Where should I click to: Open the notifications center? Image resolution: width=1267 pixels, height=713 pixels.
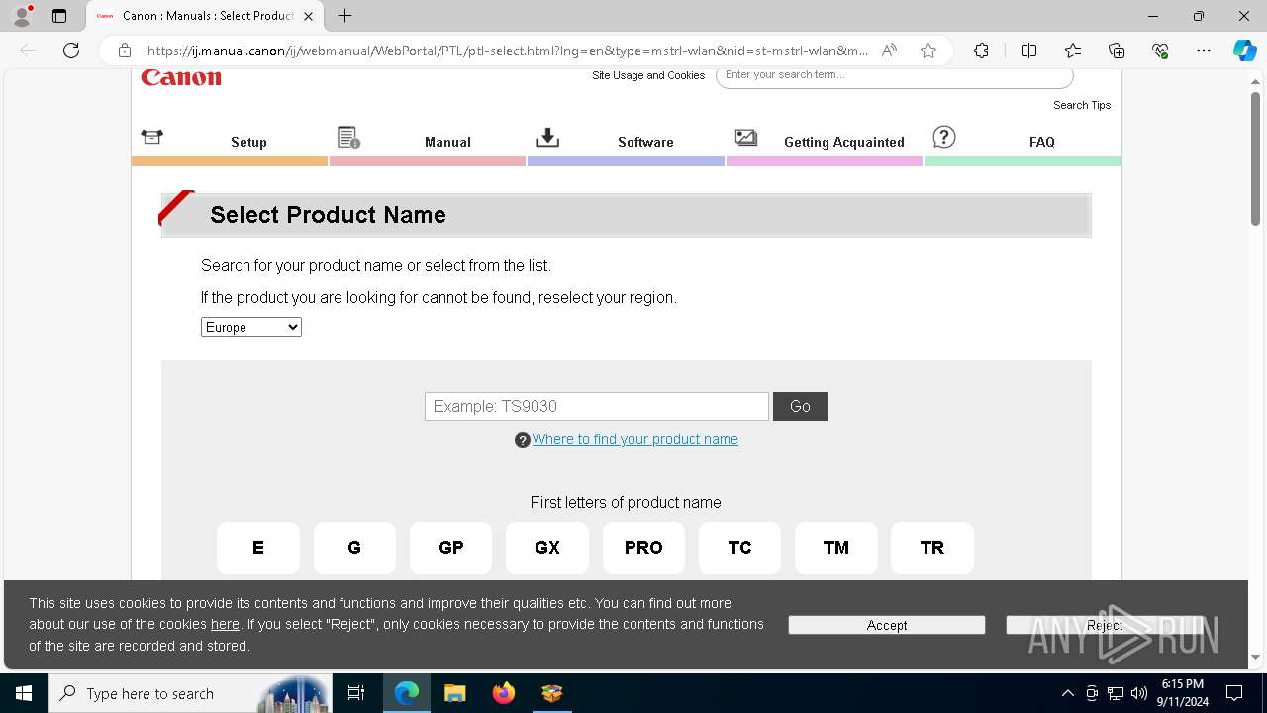pyautogui.click(x=1234, y=693)
